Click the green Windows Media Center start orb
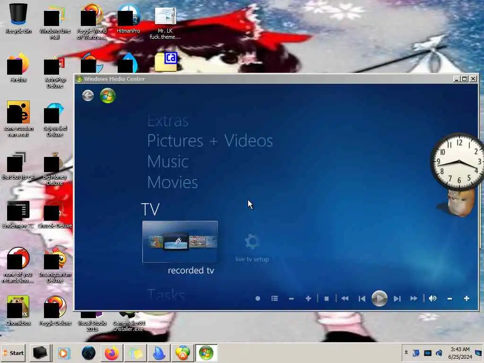The width and height of the screenshot is (484, 363). coord(107,95)
